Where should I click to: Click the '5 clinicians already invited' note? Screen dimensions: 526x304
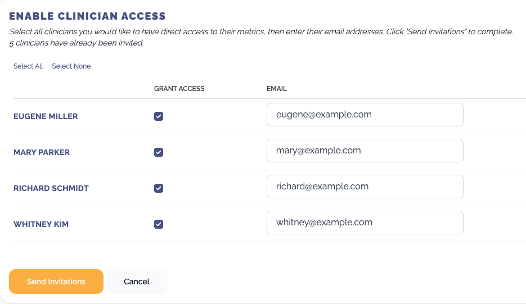coord(77,43)
